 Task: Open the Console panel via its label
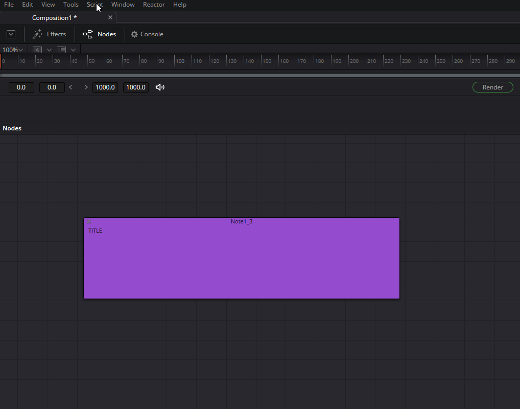tap(152, 34)
